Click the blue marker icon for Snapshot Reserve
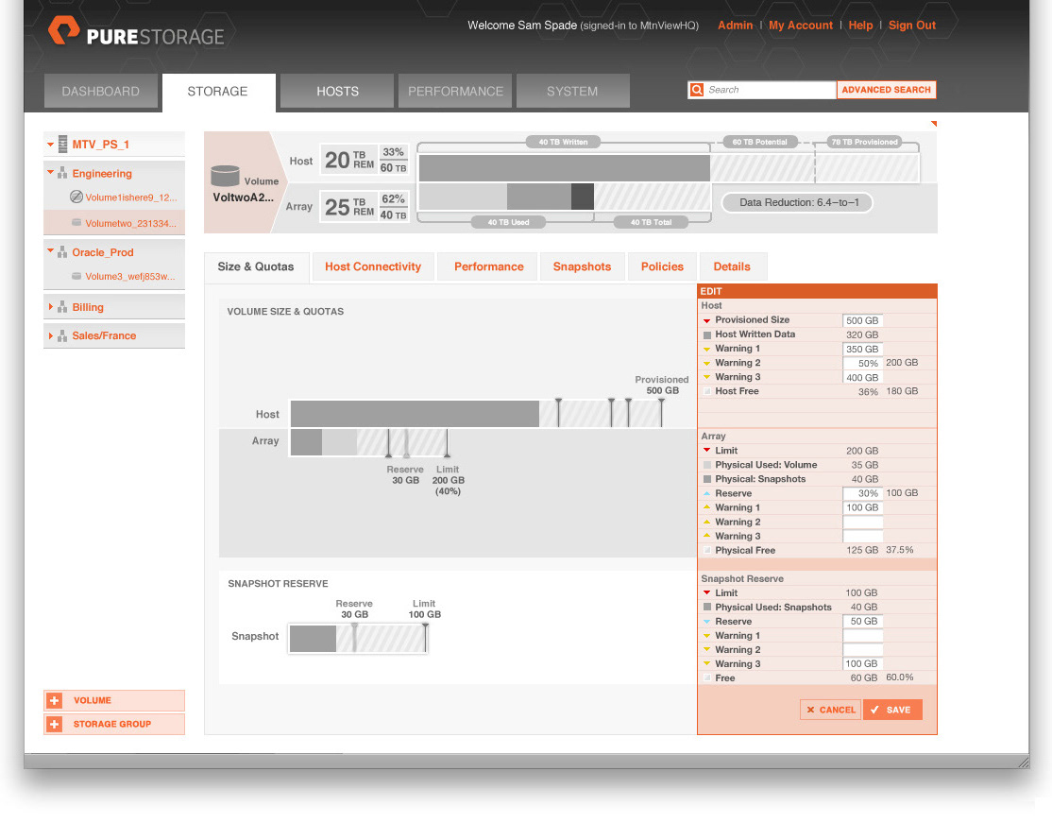The height and width of the screenshot is (823, 1052). point(706,622)
